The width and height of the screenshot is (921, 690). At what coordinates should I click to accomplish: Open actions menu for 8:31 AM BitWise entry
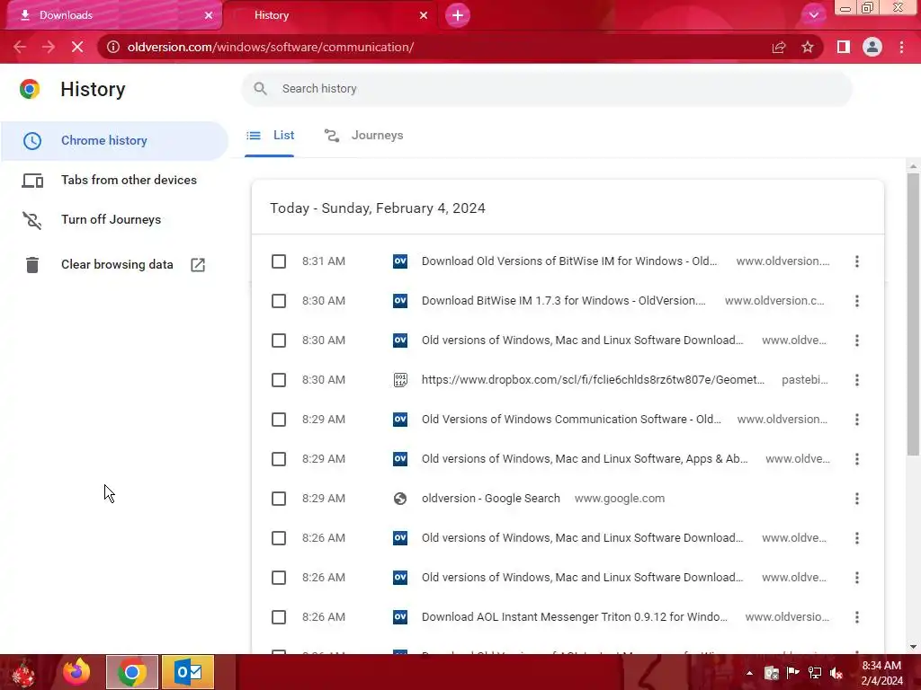coord(857,261)
